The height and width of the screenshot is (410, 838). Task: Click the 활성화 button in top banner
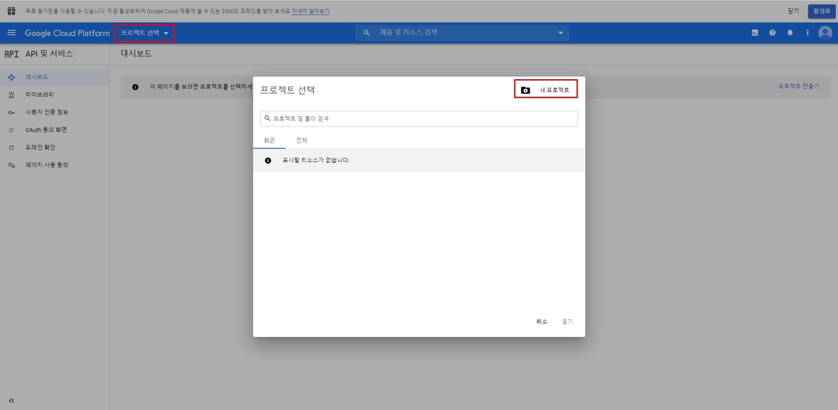821,11
